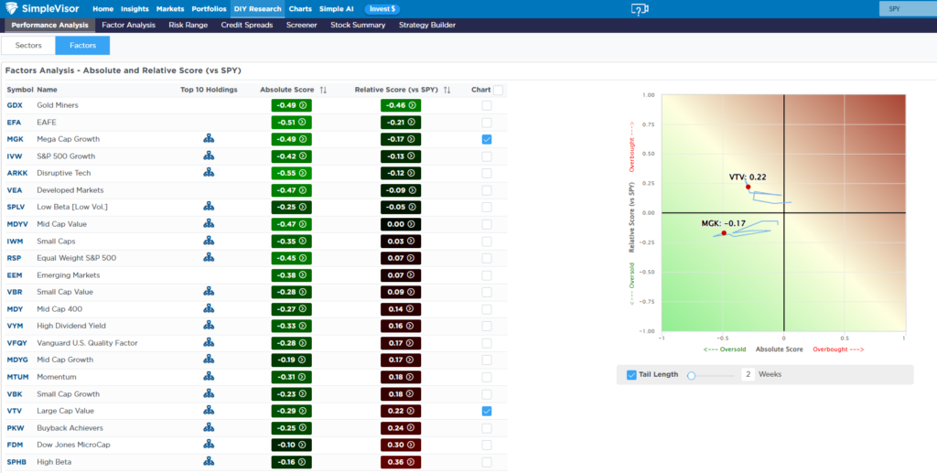
Task: Expand SPHB relative score 0.36 badge
Action: click(401, 462)
